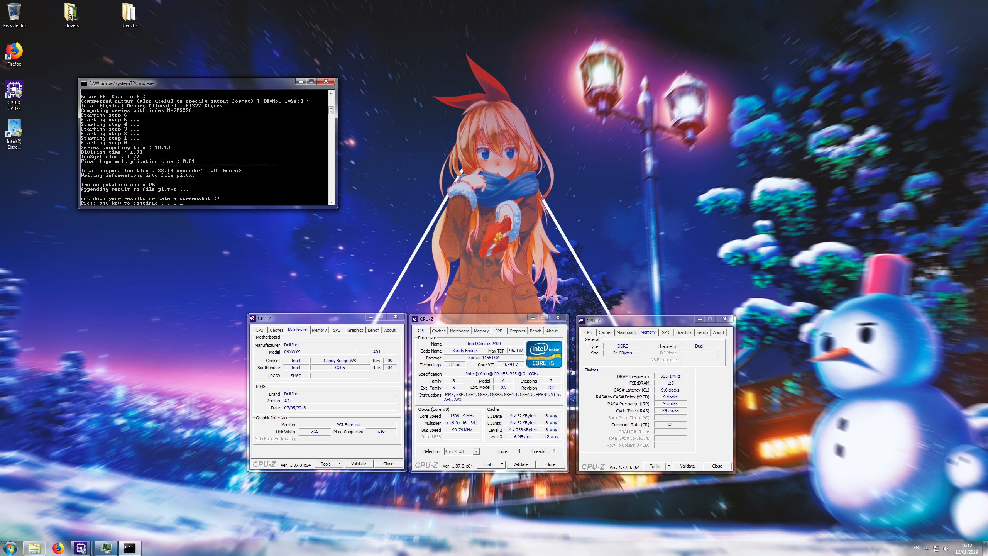Launch CPUID CPU-Z desktop shortcut

coord(14,95)
